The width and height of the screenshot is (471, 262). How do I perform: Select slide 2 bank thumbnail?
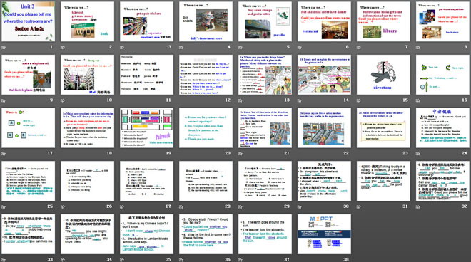(87, 21)
